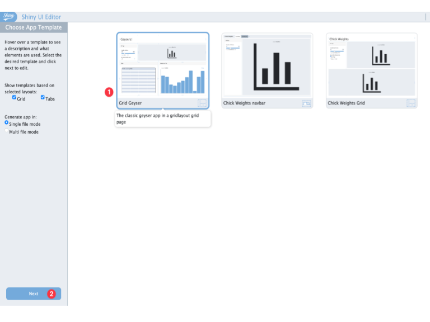Image resolution: width=430 pixels, height=322 pixels.
Task: Click the Shiny logo in header
Action: [10, 17]
